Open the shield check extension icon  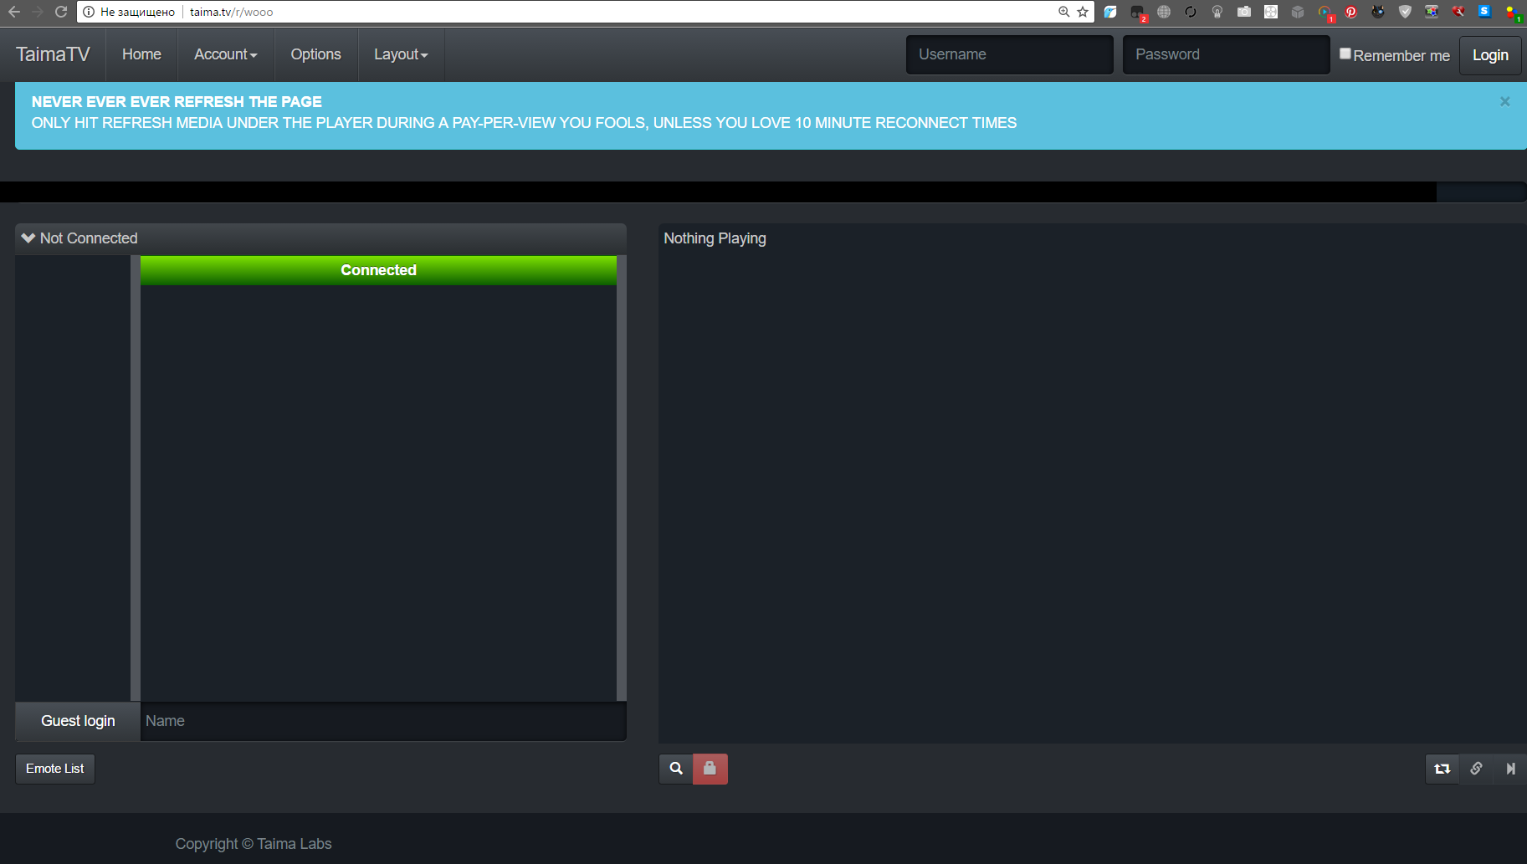click(1405, 12)
